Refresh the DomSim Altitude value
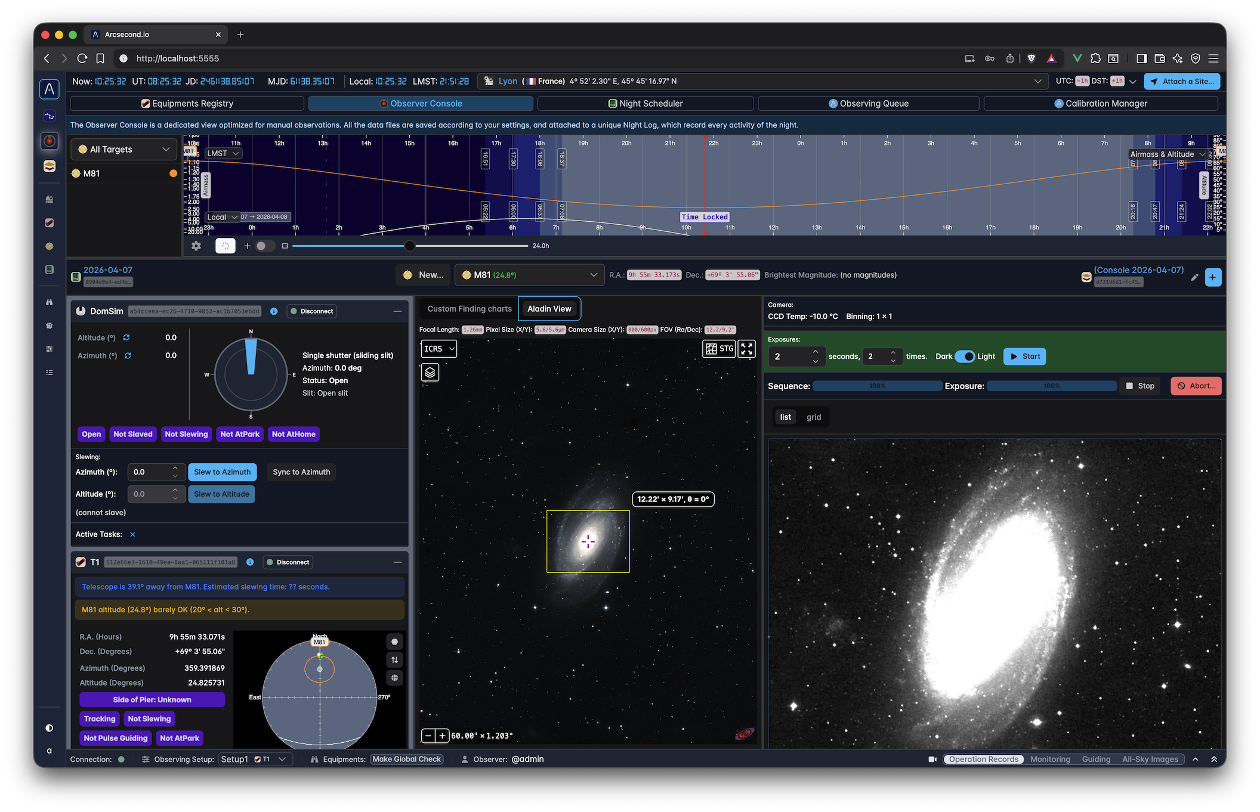Image resolution: width=1260 pixels, height=812 pixels. point(126,337)
